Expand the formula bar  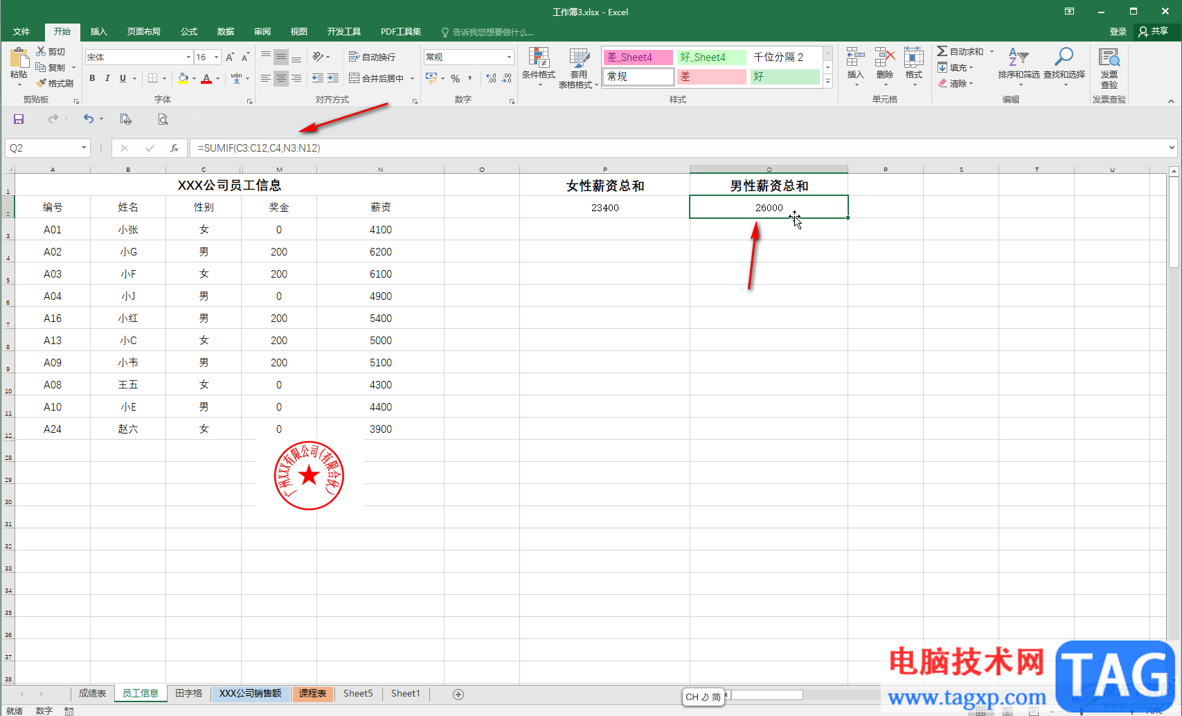click(x=1172, y=147)
